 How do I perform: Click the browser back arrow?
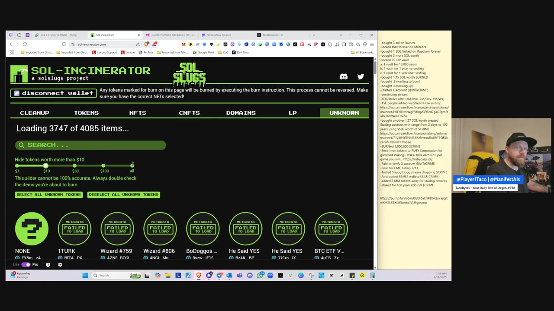11,44
